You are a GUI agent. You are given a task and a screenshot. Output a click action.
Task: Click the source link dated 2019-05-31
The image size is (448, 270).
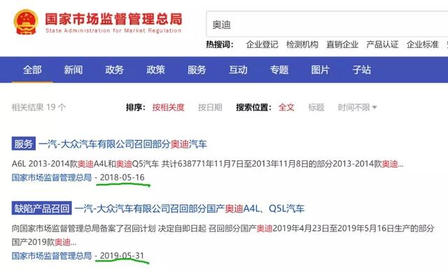(x=52, y=255)
